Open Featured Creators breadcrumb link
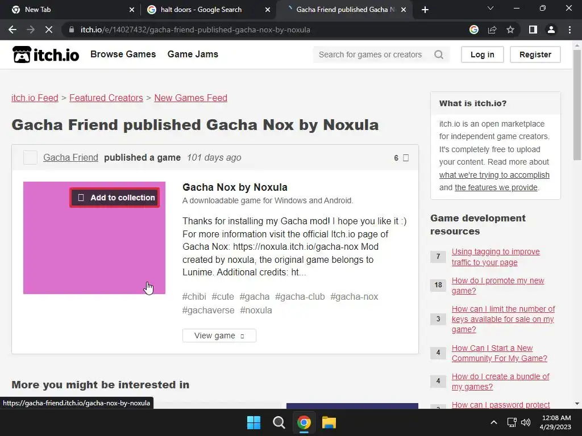 (x=106, y=98)
